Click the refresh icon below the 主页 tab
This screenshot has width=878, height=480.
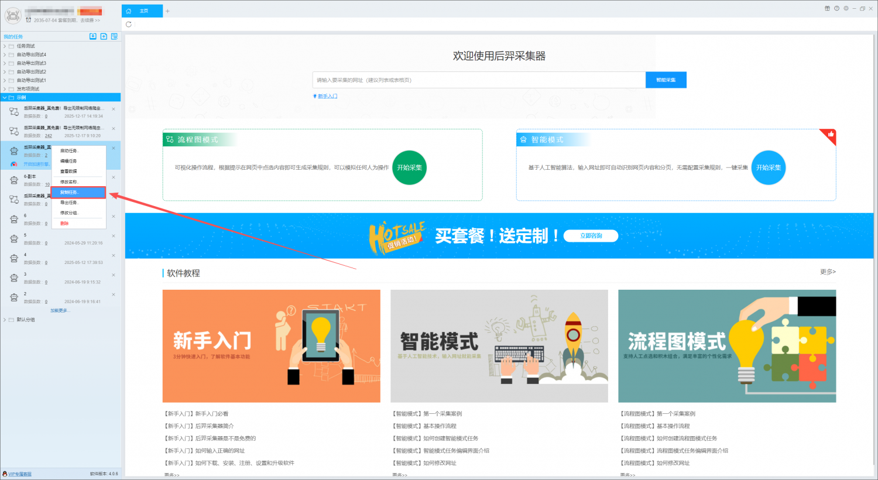point(129,25)
